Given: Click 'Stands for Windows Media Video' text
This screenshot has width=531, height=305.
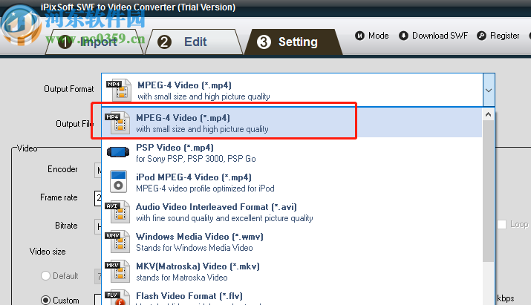Looking at the screenshot, I should (195, 248).
